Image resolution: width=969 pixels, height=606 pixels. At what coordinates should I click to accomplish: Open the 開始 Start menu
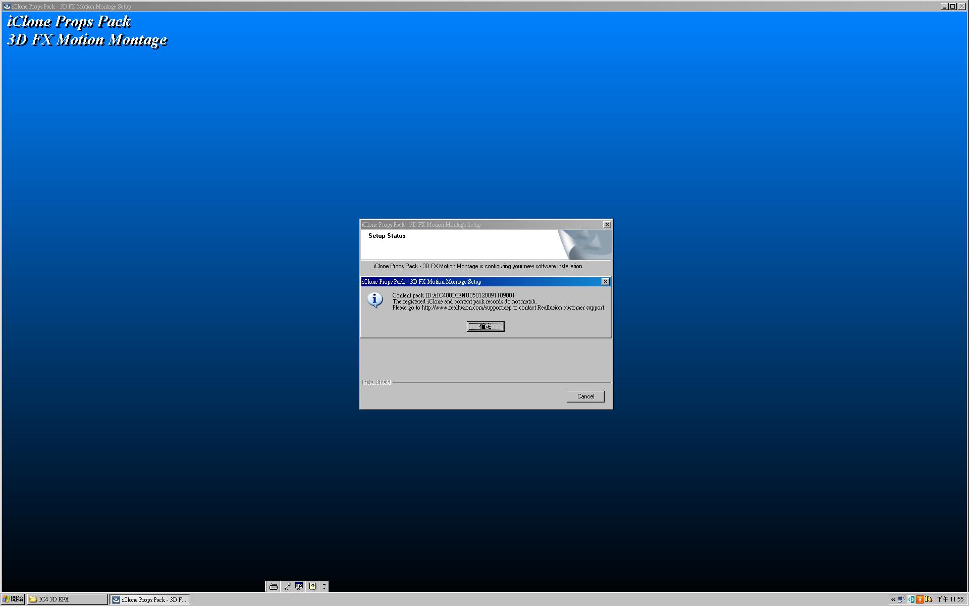pyautogui.click(x=13, y=599)
